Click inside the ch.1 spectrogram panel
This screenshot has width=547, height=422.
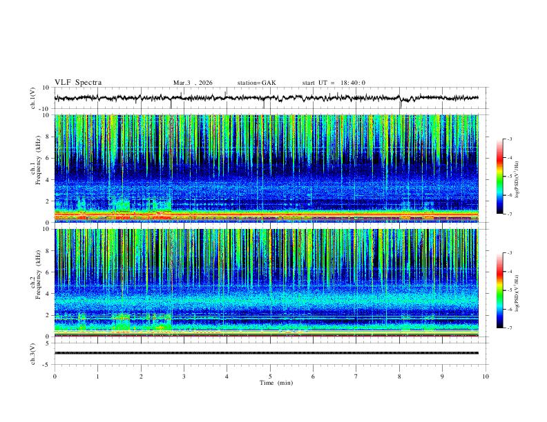(266, 168)
